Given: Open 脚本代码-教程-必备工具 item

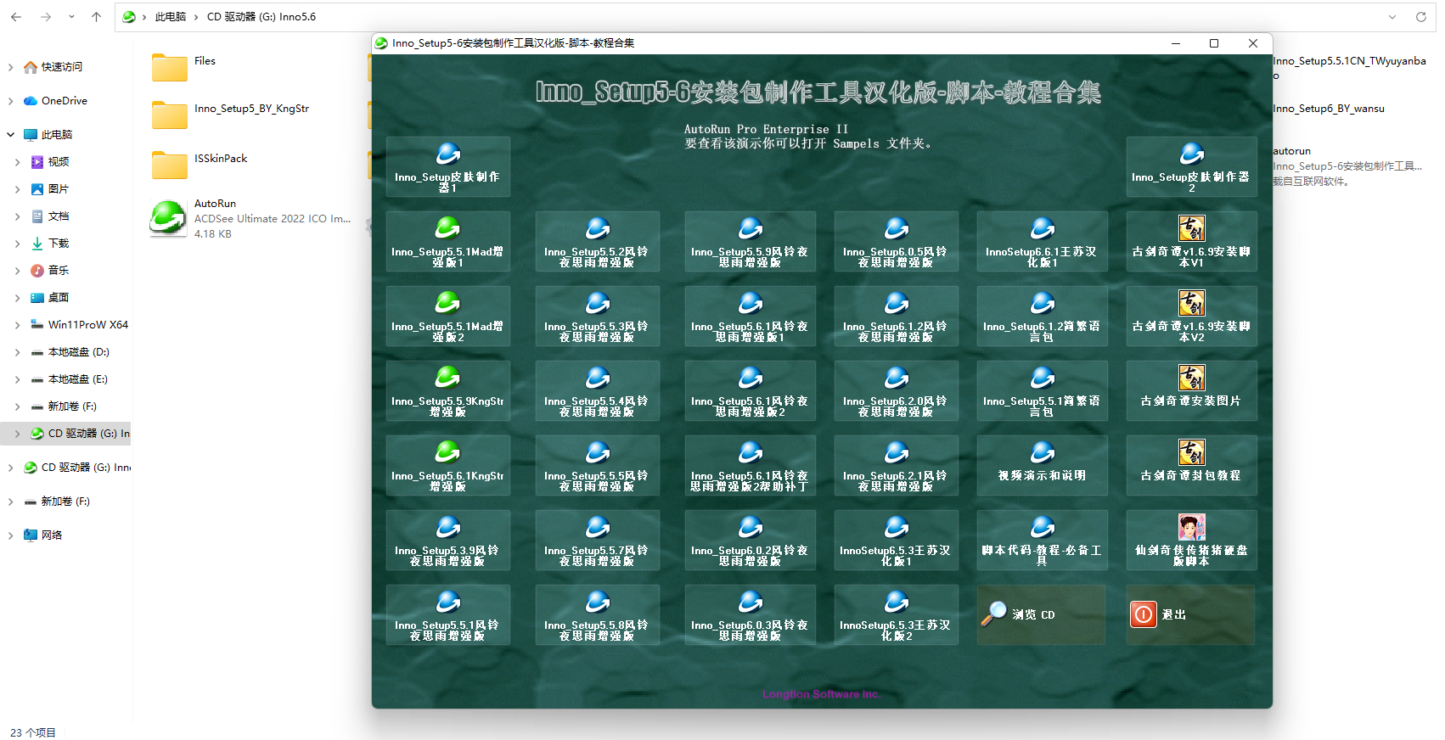Looking at the screenshot, I should coord(1043,540).
